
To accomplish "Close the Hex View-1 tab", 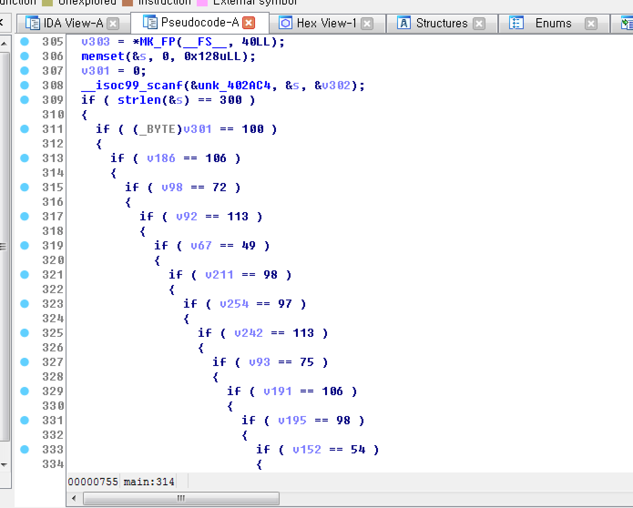I will tap(367, 23).
